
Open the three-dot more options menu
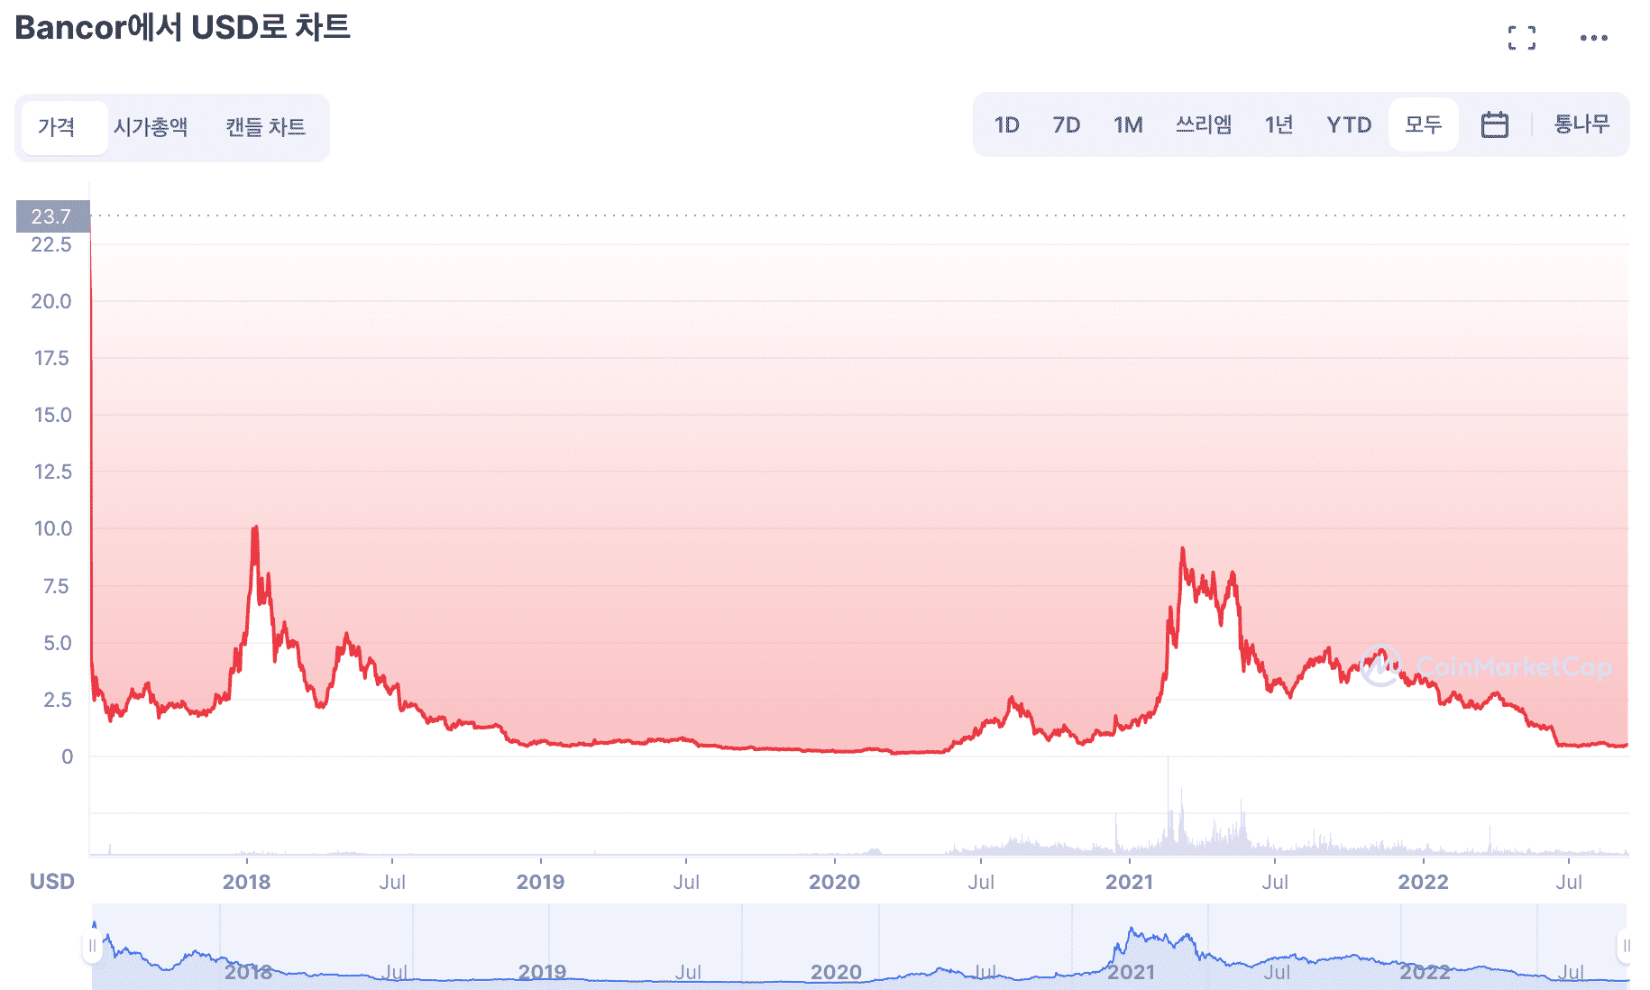(x=1593, y=38)
